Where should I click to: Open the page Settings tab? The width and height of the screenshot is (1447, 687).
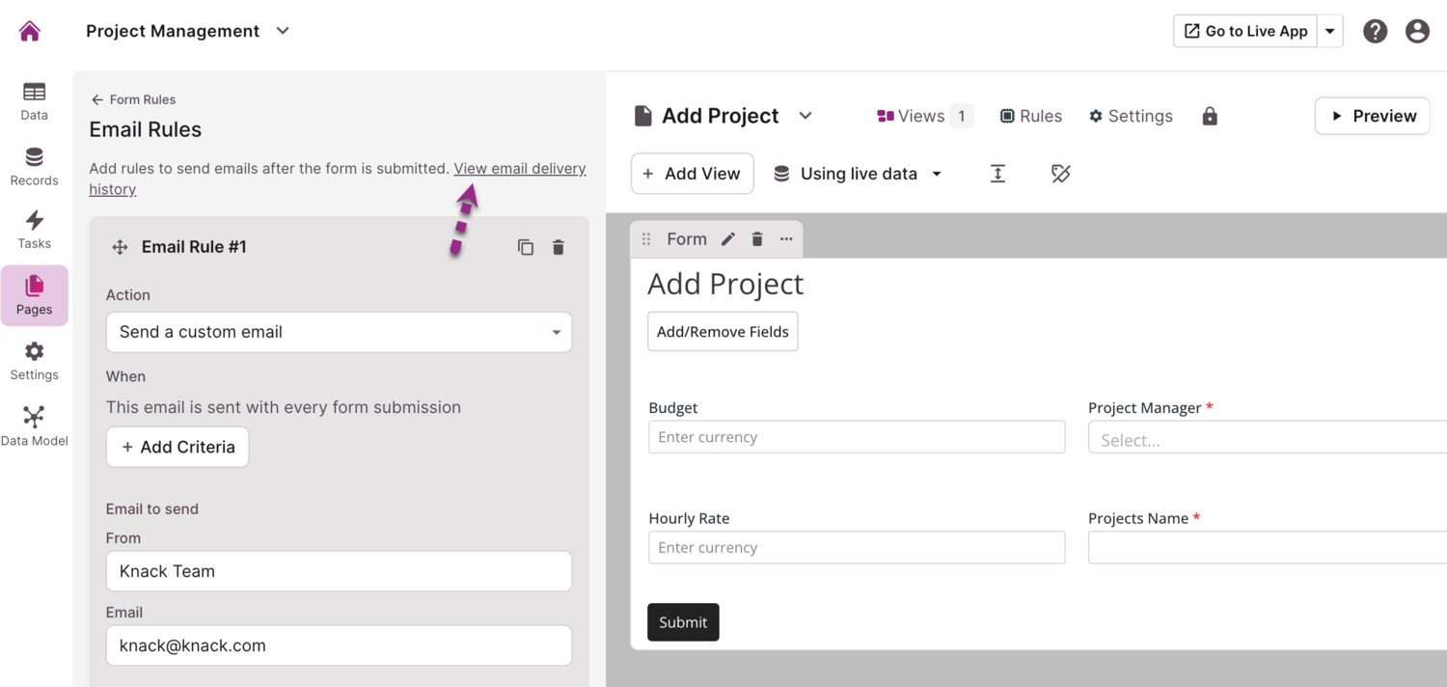1131,116
